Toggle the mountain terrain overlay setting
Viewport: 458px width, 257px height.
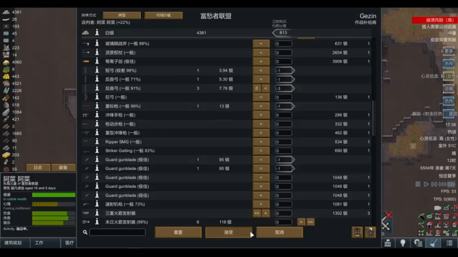pyautogui.click(x=437, y=224)
